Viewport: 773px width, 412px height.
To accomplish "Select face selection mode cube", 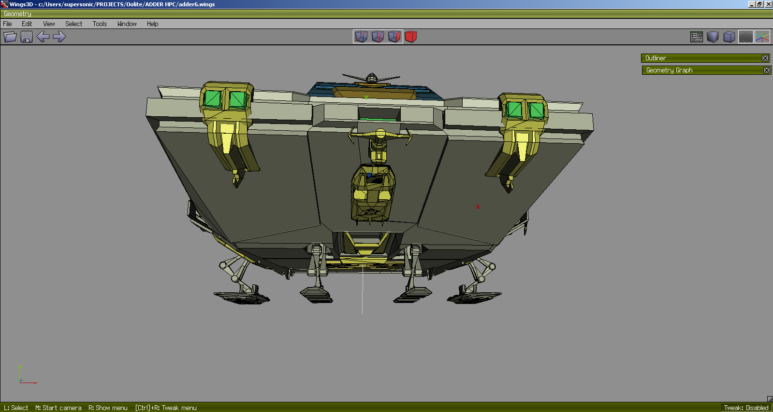I will 394,37.
